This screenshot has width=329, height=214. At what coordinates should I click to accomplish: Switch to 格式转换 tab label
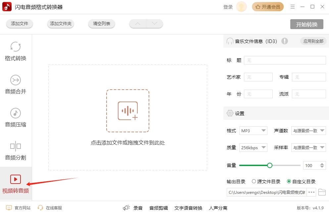16,58
